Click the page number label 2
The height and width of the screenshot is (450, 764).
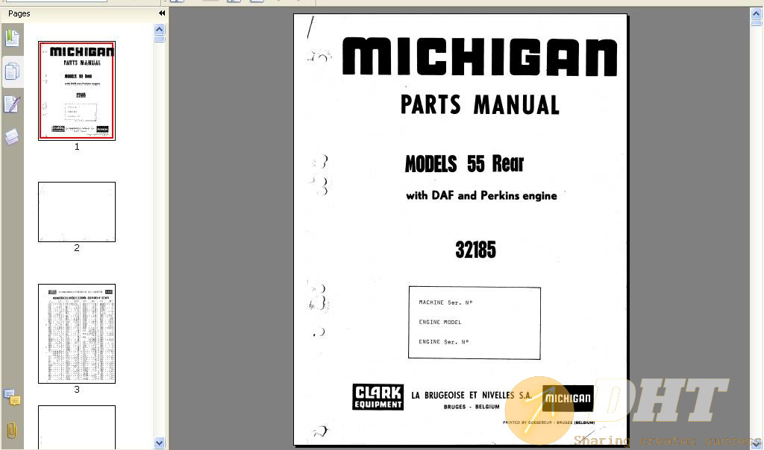tap(77, 247)
